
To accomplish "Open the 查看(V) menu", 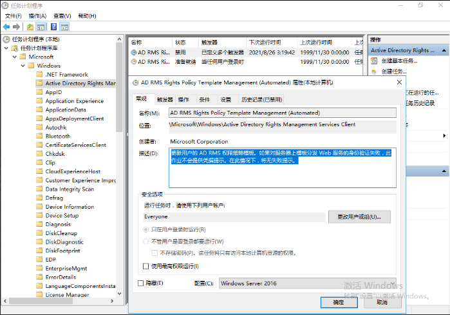I will point(62,16).
